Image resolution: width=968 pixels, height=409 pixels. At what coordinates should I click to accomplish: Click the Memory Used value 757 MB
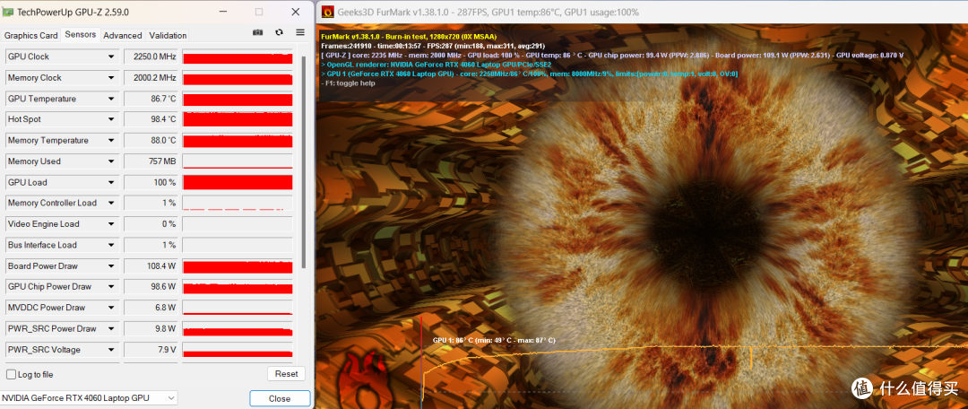pos(151,161)
